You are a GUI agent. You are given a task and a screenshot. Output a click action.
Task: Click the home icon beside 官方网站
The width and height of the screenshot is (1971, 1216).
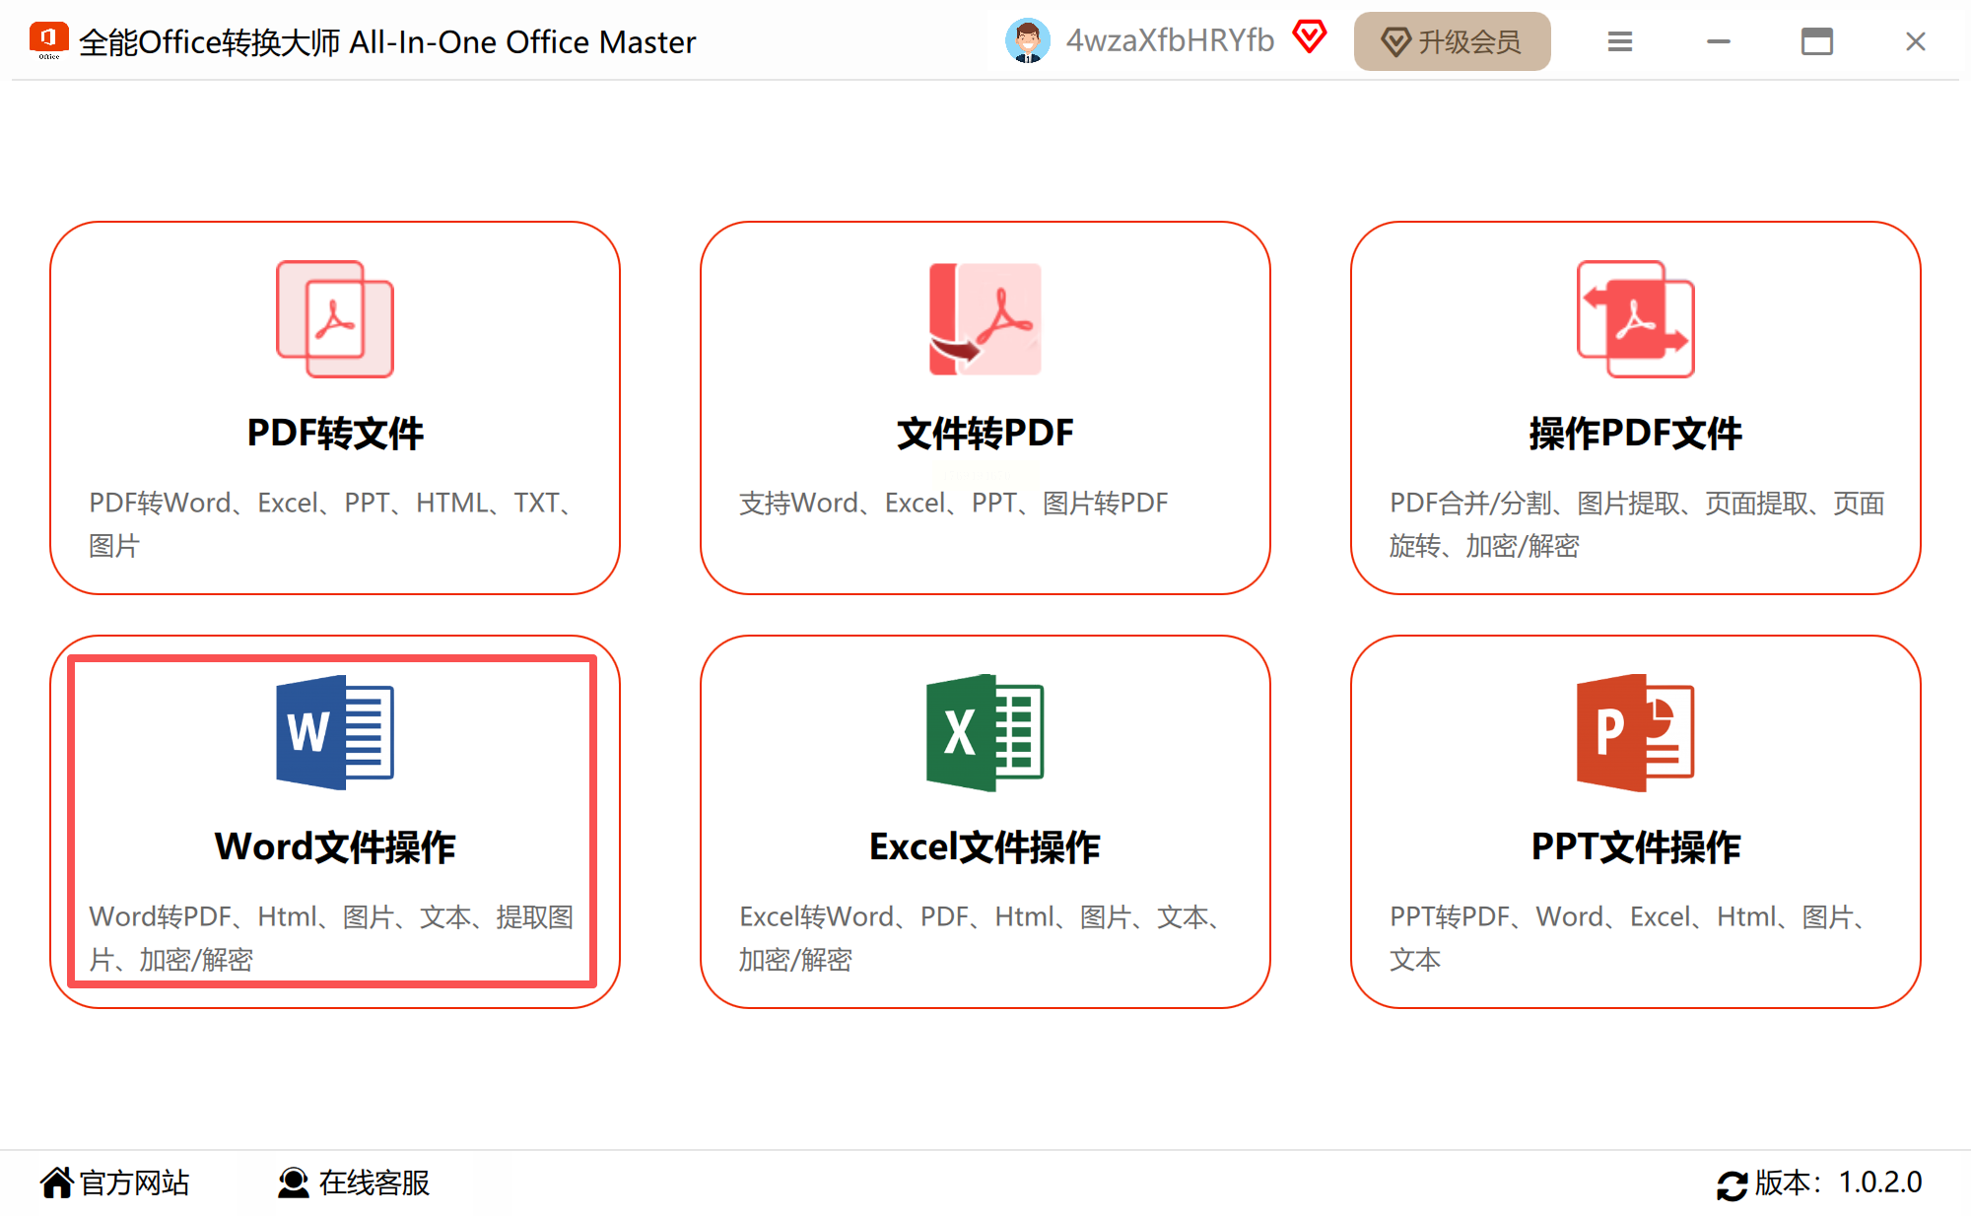[57, 1182]
